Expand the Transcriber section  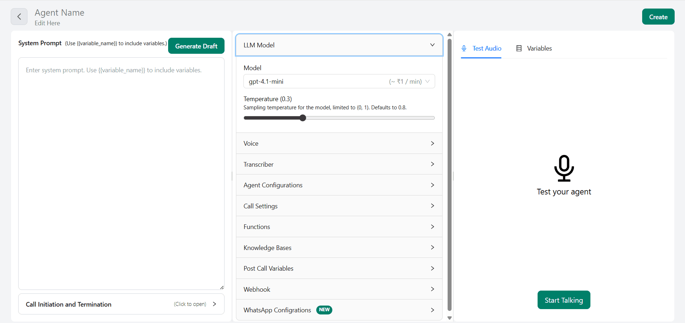pos(339,164)
